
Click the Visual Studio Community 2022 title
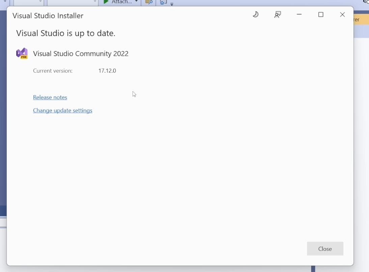[x=81, y=54]
